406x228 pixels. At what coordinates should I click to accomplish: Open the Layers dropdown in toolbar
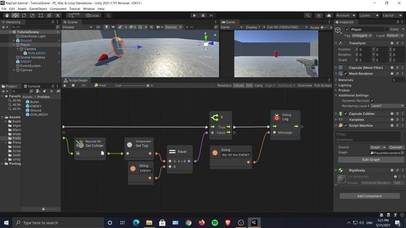click(x=369, y=15)
